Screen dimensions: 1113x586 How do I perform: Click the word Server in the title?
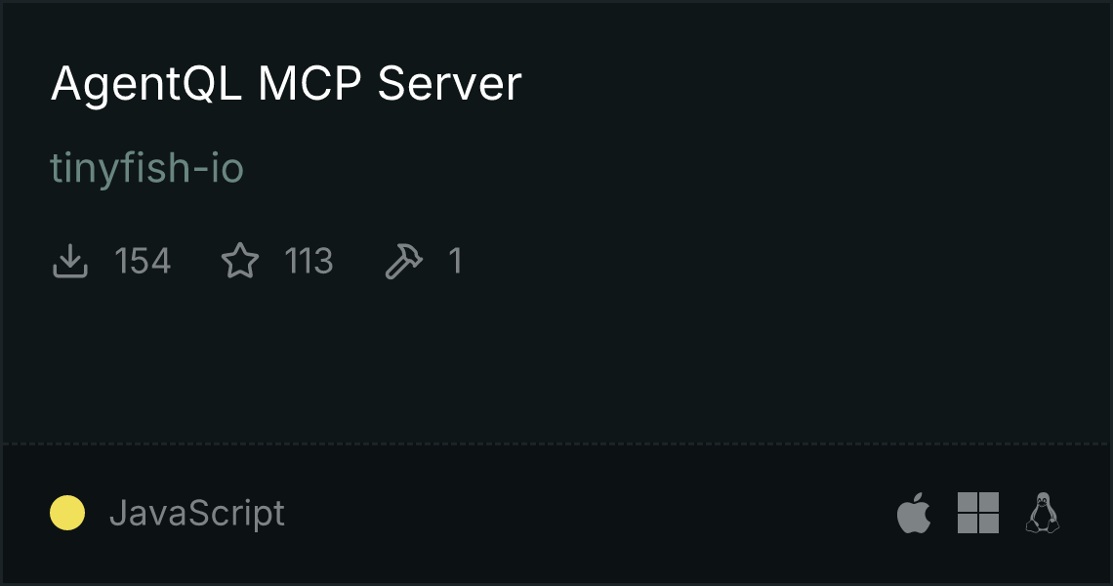450,84
